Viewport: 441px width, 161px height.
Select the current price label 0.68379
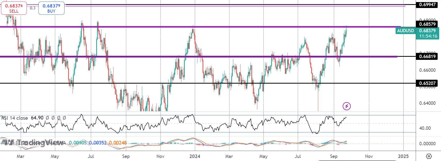427,30
